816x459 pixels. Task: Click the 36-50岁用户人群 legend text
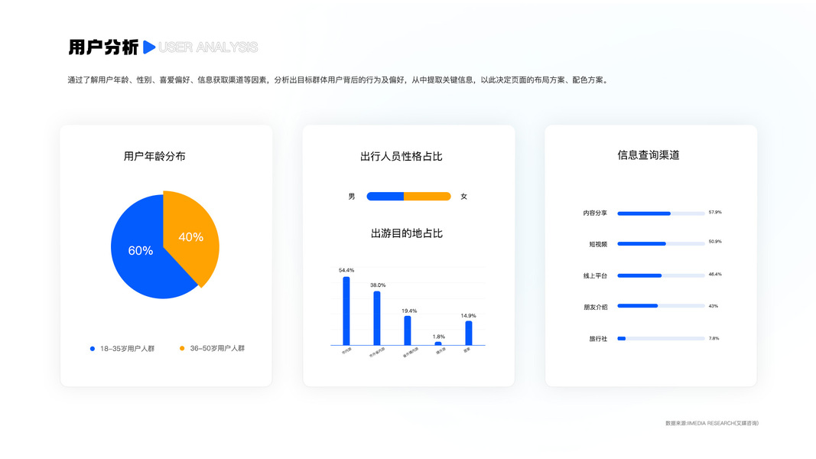click(217, 348)
